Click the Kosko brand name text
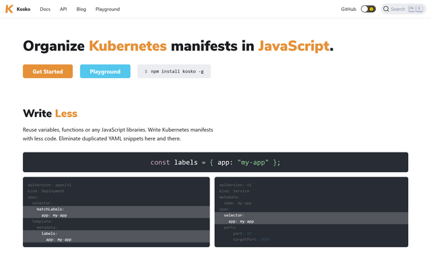Viewport: 431px width, 262px height. (x=24, y=9)
